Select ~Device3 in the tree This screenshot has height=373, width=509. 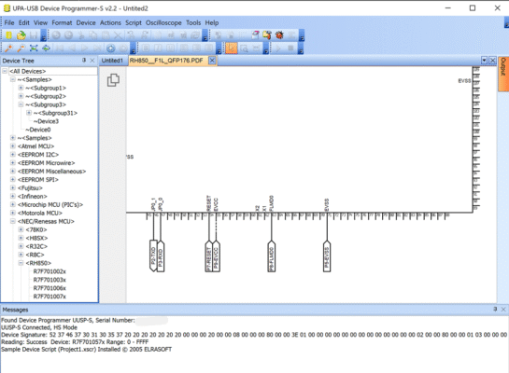[46, 121]
